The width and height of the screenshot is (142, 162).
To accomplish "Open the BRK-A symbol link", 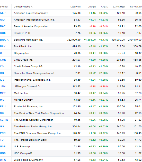I will coord(4,40).
